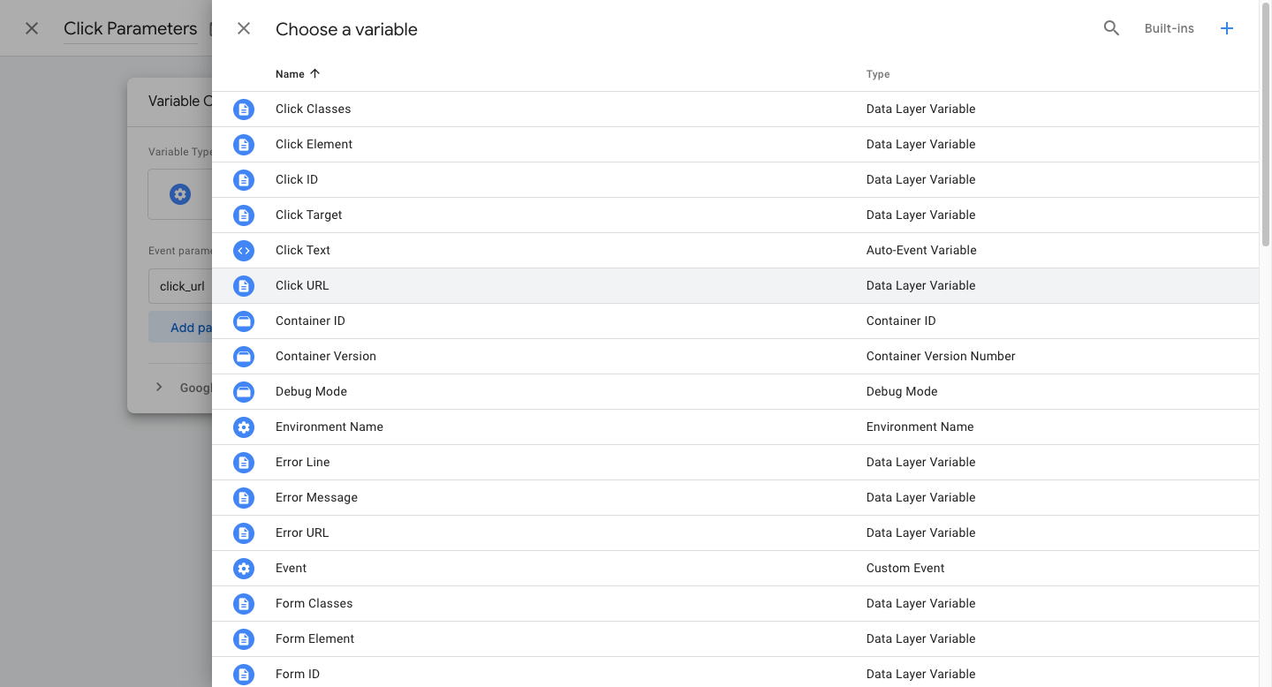
Task: Pick the Error Message variable
Action: click(x=316, y=498)
